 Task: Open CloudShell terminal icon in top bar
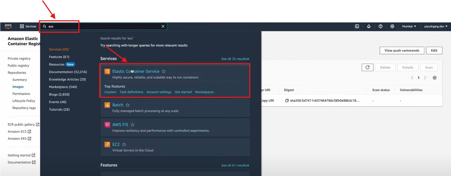click(x=357, y=27)
